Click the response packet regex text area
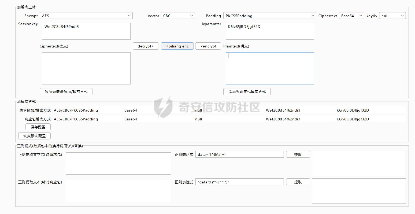Viewport: 415px width, 214px height. click(x=118, y=191)
